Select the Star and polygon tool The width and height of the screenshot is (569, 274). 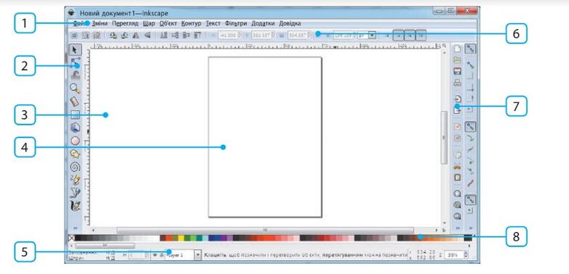[x=75, y=154]
